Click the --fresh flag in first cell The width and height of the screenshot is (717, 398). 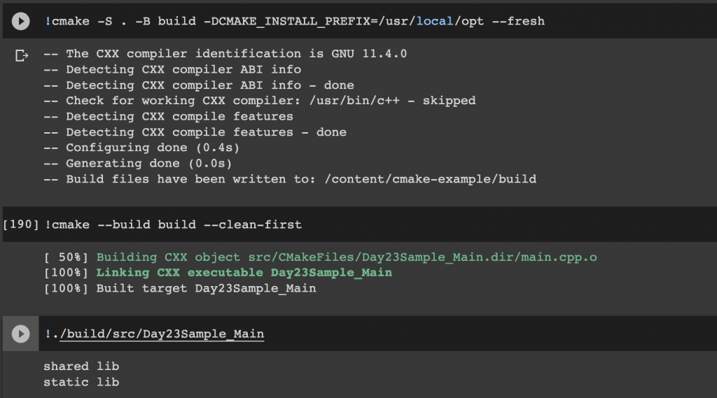point(519,21)
